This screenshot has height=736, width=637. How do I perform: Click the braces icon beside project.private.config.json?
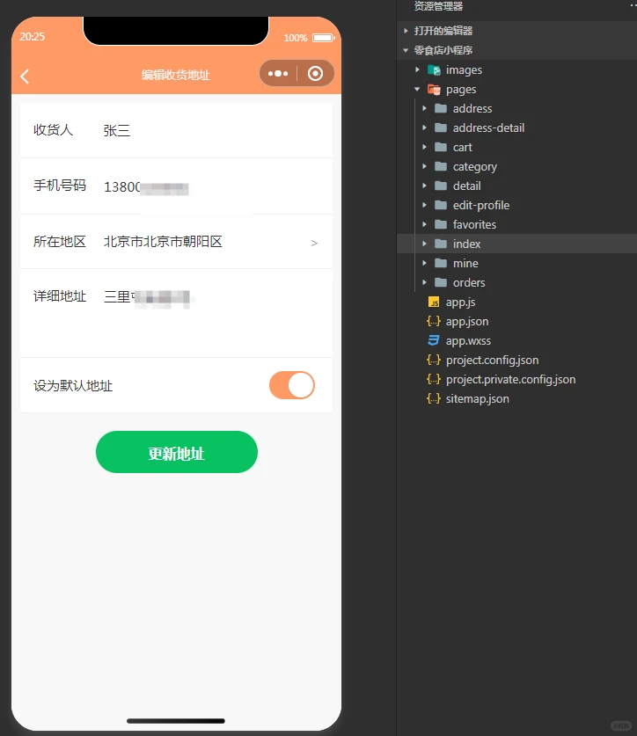434,379
